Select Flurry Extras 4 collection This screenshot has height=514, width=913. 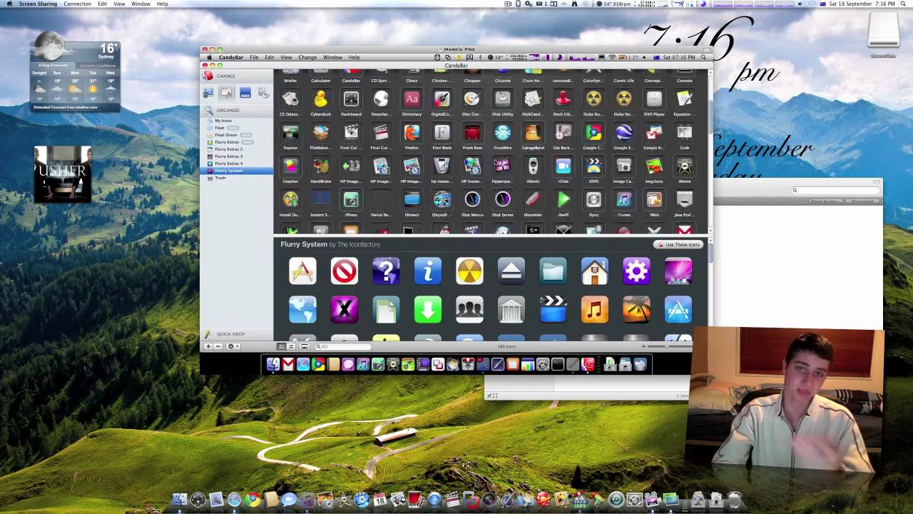pos(229,163)
